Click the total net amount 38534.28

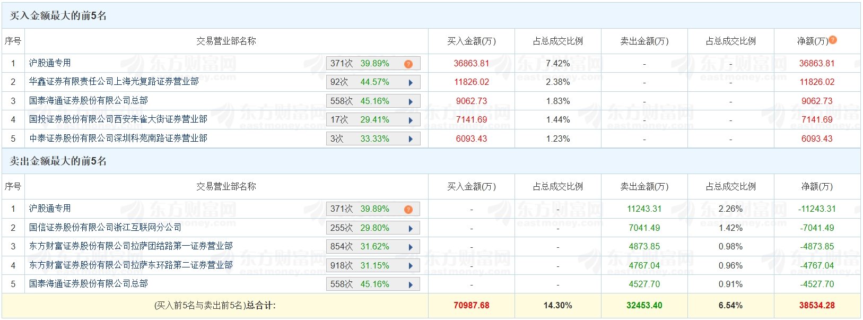pos(817,306)
